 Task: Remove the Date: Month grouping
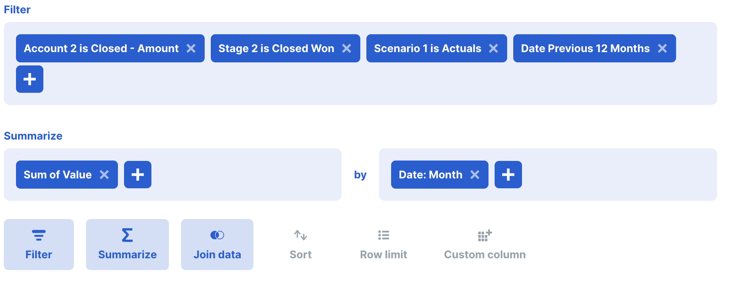475,175
